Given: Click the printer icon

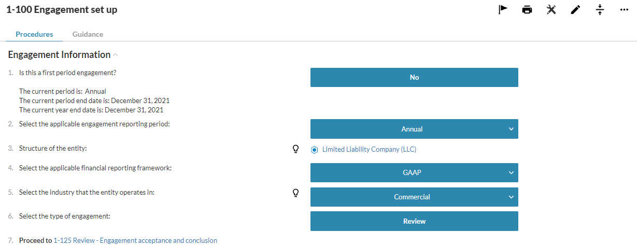Looking at the screenshot, I should [527, 9].
